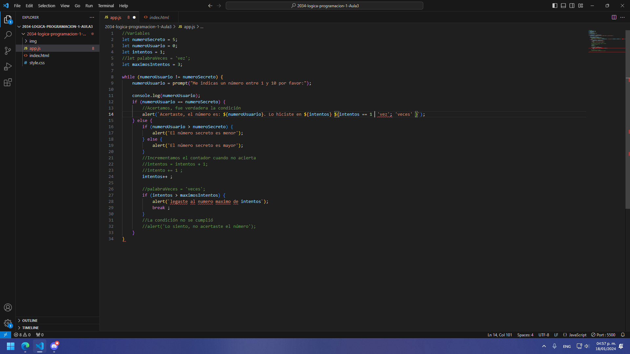The image size is (630, 354).
Task: Open style.css in the explorer tree
Action: point(57,63)
